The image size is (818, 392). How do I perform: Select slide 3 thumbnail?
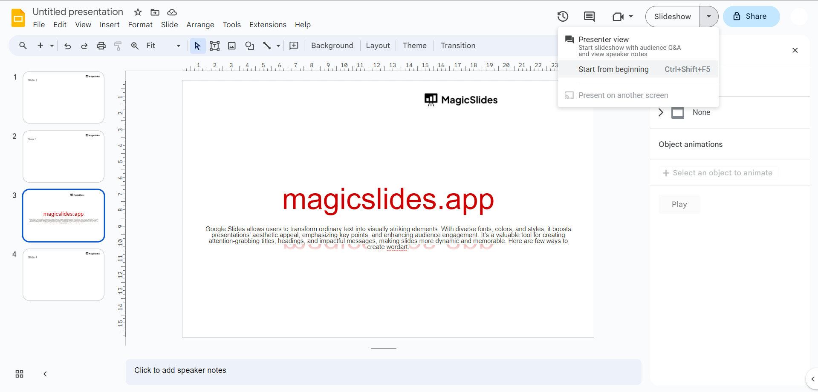tap(64, 215)
